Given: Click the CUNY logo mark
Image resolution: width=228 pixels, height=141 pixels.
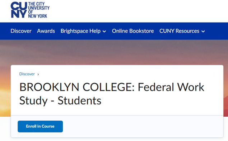Looking at the screenshot, I should coord(19,10).
